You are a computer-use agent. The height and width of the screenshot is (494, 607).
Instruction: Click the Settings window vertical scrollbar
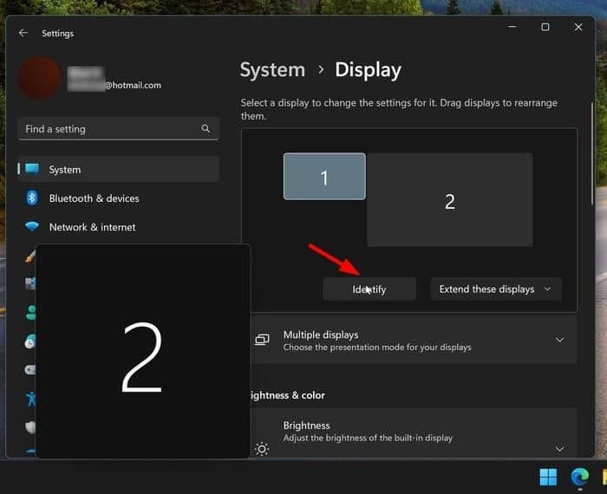tap(592, 153)
